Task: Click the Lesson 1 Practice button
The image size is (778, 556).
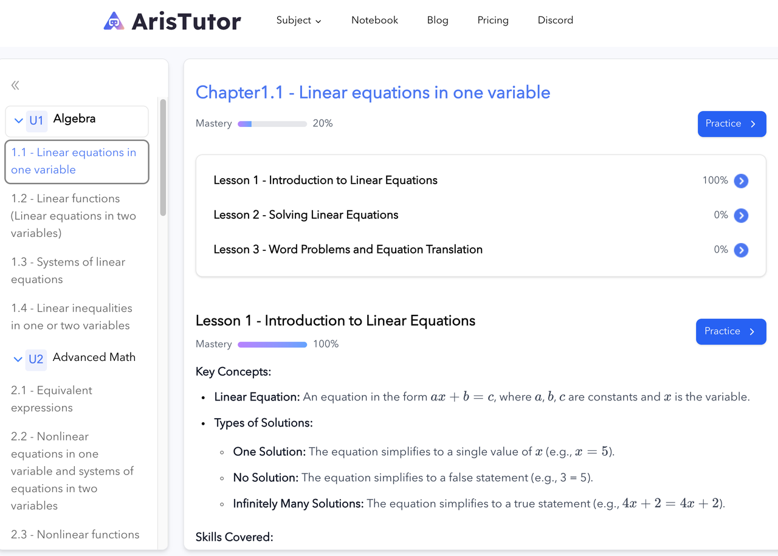Action: 731,332
